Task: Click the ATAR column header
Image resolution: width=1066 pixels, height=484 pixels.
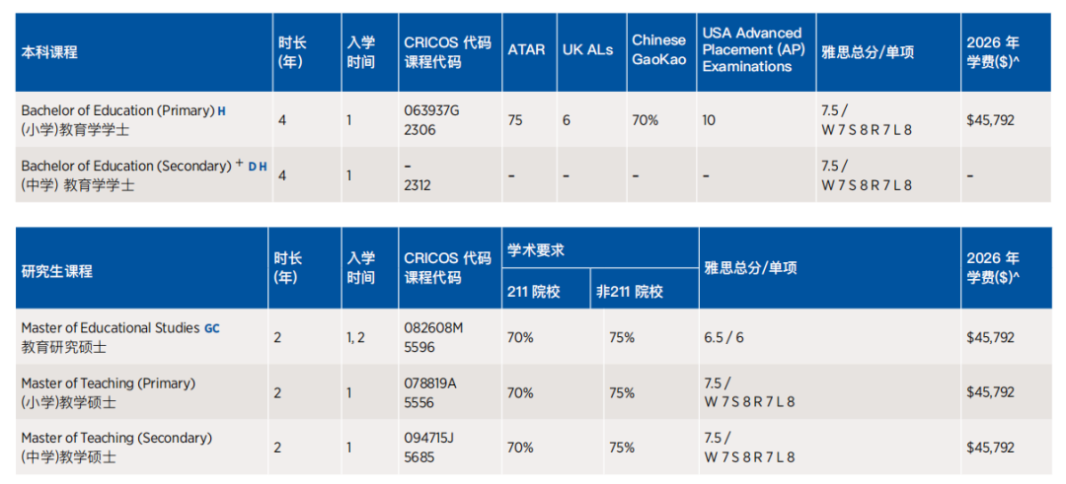Action: click(x=526, y=49)
